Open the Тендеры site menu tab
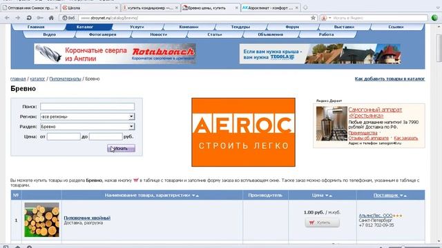442x248 pixels. click(x=240, y=27)
